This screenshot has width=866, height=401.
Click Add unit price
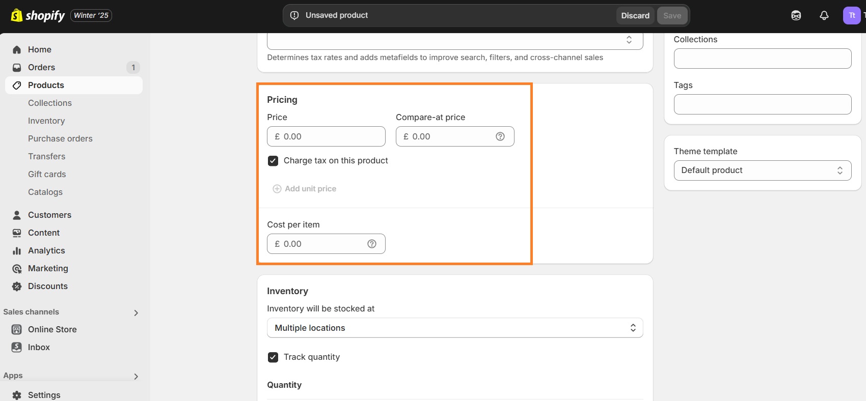tap(305, 189)
